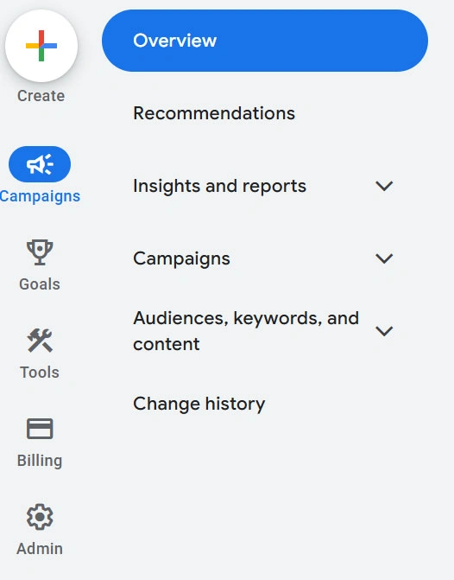Click the Tools text label
Screen dimensions: 454x580
tap(40, 373)
